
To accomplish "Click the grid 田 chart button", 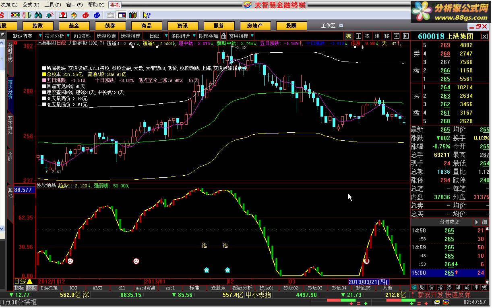I will [358, 36].
